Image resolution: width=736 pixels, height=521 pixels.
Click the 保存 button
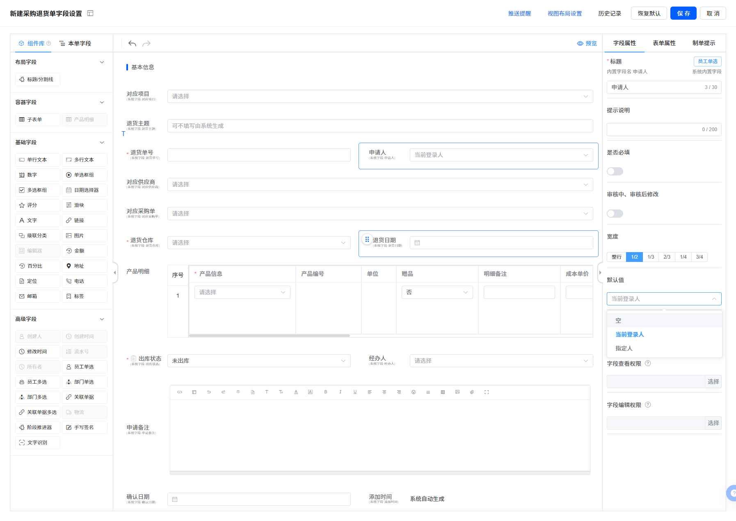(683, 14)
